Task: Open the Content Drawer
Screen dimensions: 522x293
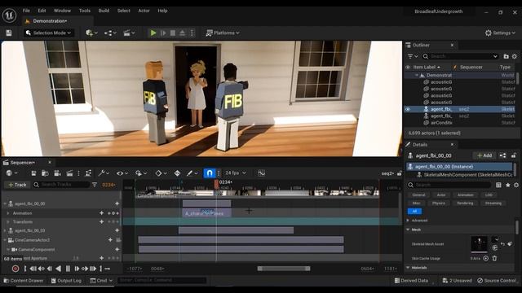Action: (24, 281)
